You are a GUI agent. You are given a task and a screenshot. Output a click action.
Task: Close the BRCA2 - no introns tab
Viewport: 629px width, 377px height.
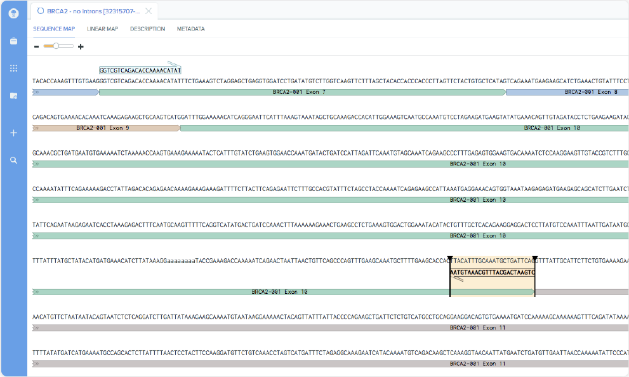[x=148, y=11]
